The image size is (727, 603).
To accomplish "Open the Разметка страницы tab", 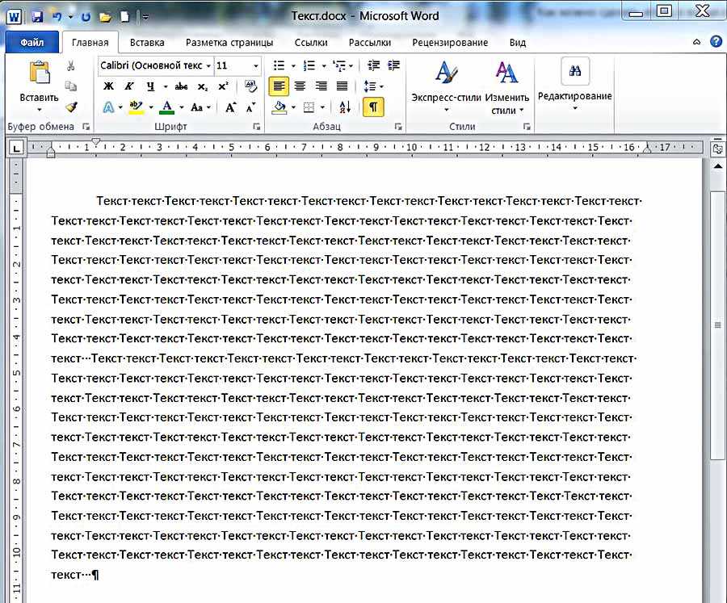I will (x=229, y=42).
